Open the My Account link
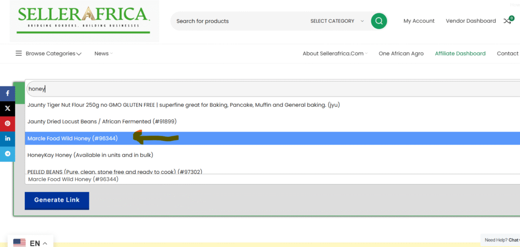The image size is (520, 247). [419, 21]
